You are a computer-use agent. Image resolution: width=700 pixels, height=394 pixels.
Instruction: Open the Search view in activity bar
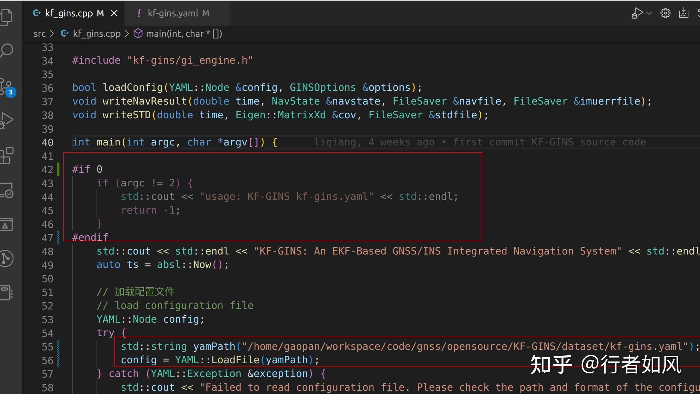pyautogui.click(x=7, y=50)
